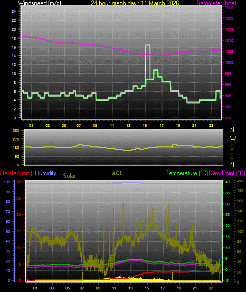
Task: Click the "Solar" legend label
Action: pos(69,176)
